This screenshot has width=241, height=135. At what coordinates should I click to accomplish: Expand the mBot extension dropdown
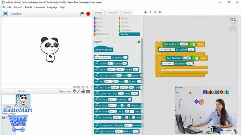98,42
